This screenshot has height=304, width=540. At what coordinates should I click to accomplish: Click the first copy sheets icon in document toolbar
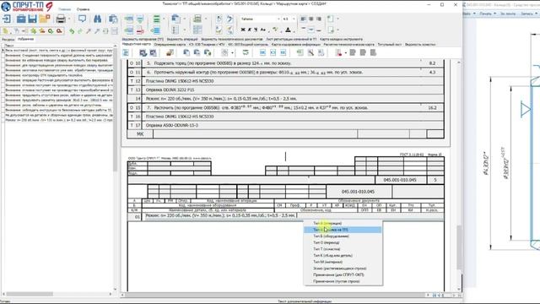[186, 52]
